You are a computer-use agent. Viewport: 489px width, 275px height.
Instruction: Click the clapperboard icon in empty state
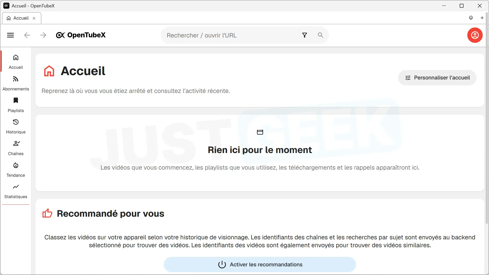point(260,132)
